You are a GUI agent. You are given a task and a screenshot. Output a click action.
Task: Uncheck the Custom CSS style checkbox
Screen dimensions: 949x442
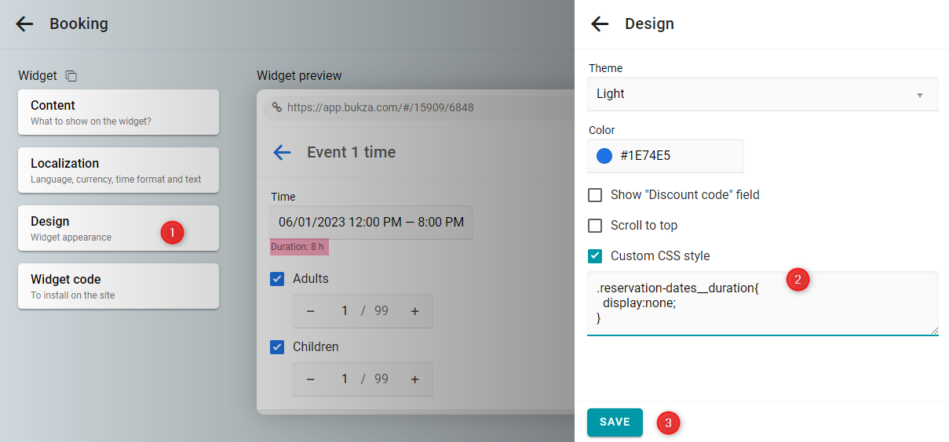[596, 256]
